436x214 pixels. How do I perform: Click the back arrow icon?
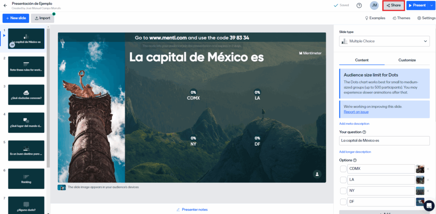click(5, 5)
